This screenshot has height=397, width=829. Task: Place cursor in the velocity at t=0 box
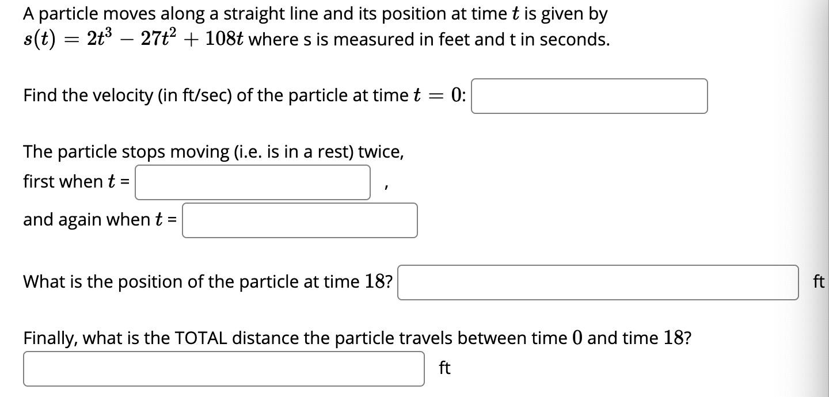pos(588,96)
